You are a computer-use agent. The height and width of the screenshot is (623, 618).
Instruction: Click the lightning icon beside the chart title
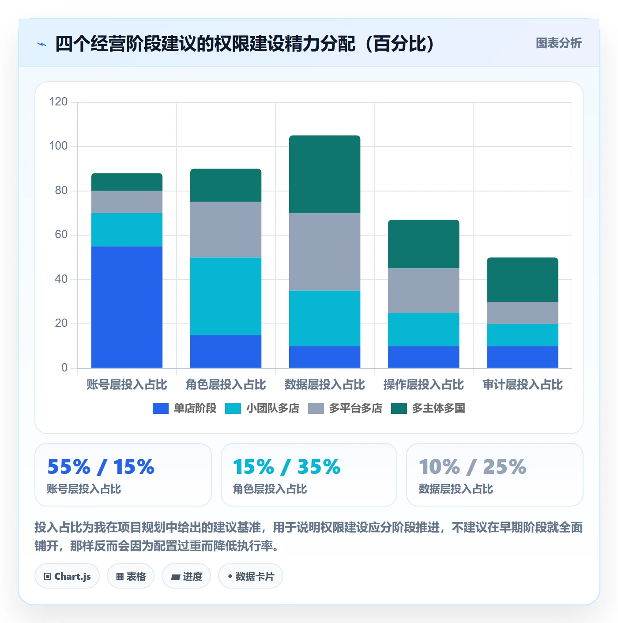(42, 44)
